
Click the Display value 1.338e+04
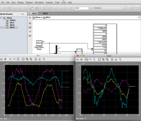point(100,28)
